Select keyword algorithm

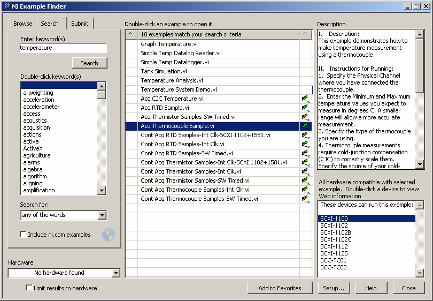[x=35, y=176]
